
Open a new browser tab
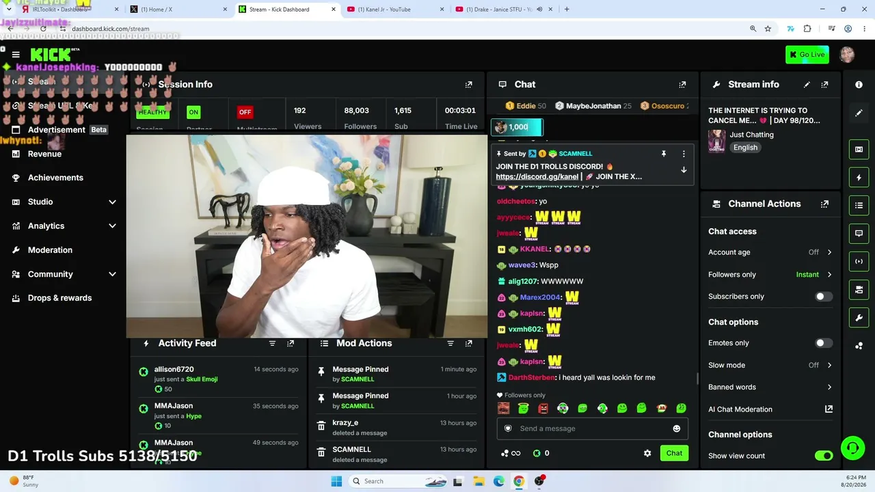point(567,10)
